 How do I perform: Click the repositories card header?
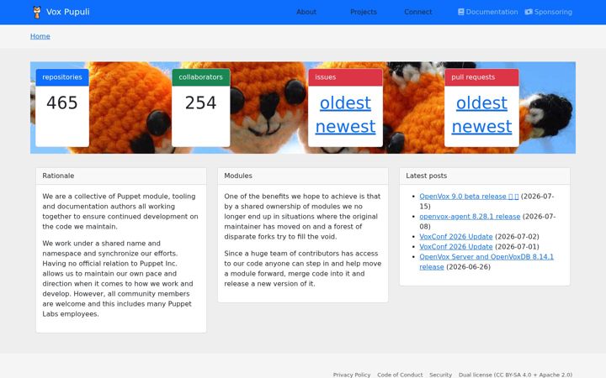coord(62,77)
